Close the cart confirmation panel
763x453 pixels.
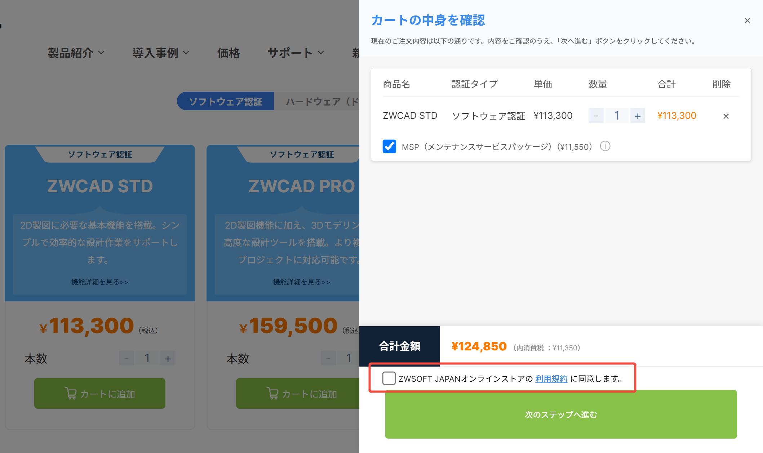[747, 21]
